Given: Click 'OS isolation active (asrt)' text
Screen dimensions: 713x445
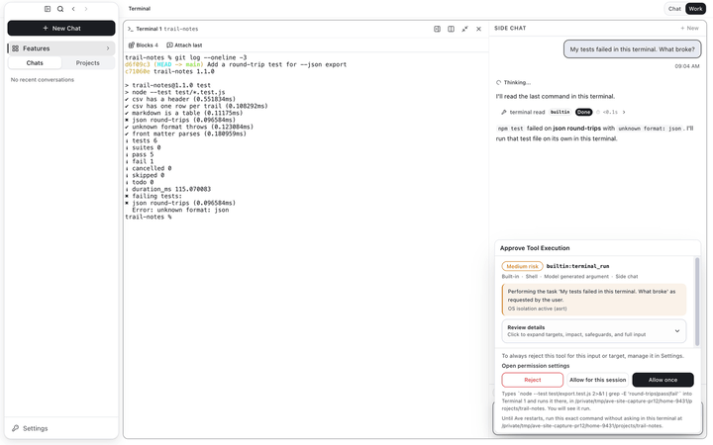Looking at the screenshot, I should point(537,309).
